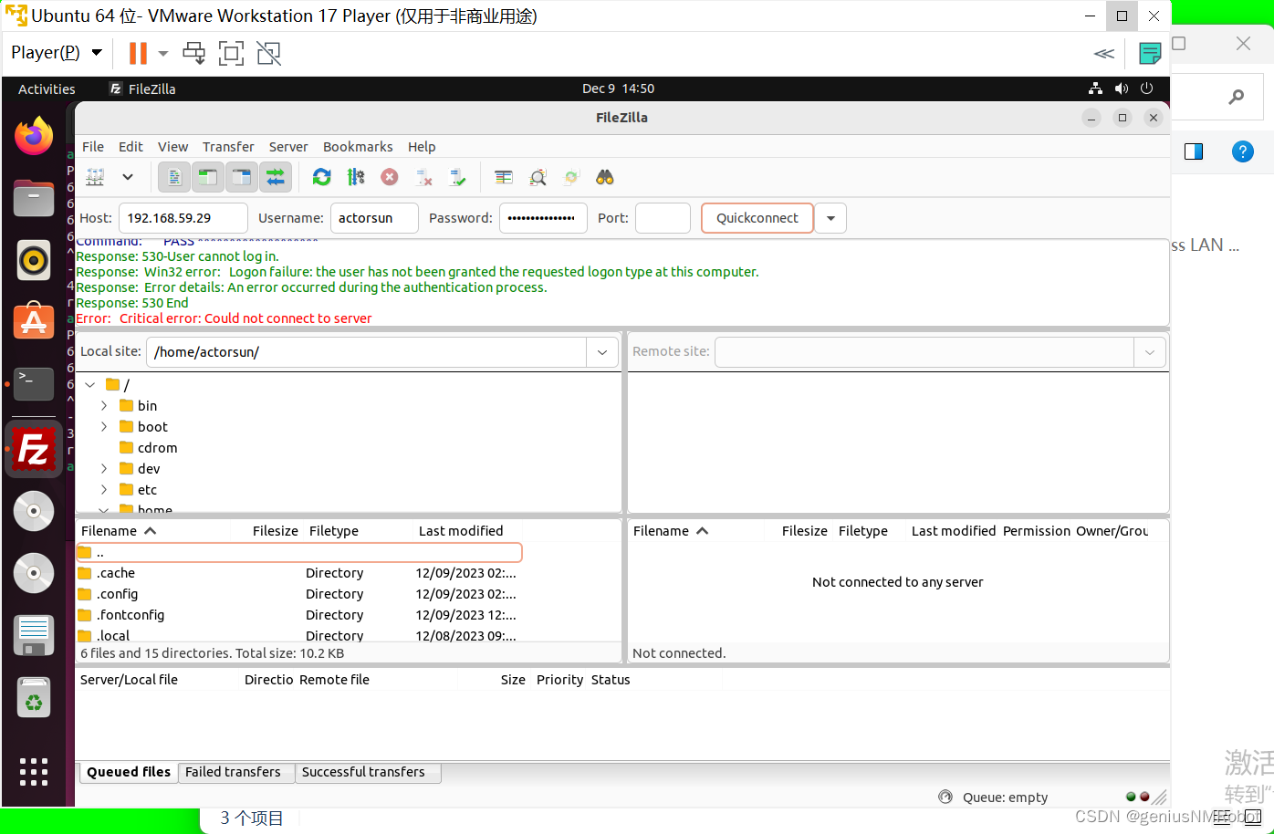Click disconnect from server icon
This screenshot has height=834, width=1274.
423,177
